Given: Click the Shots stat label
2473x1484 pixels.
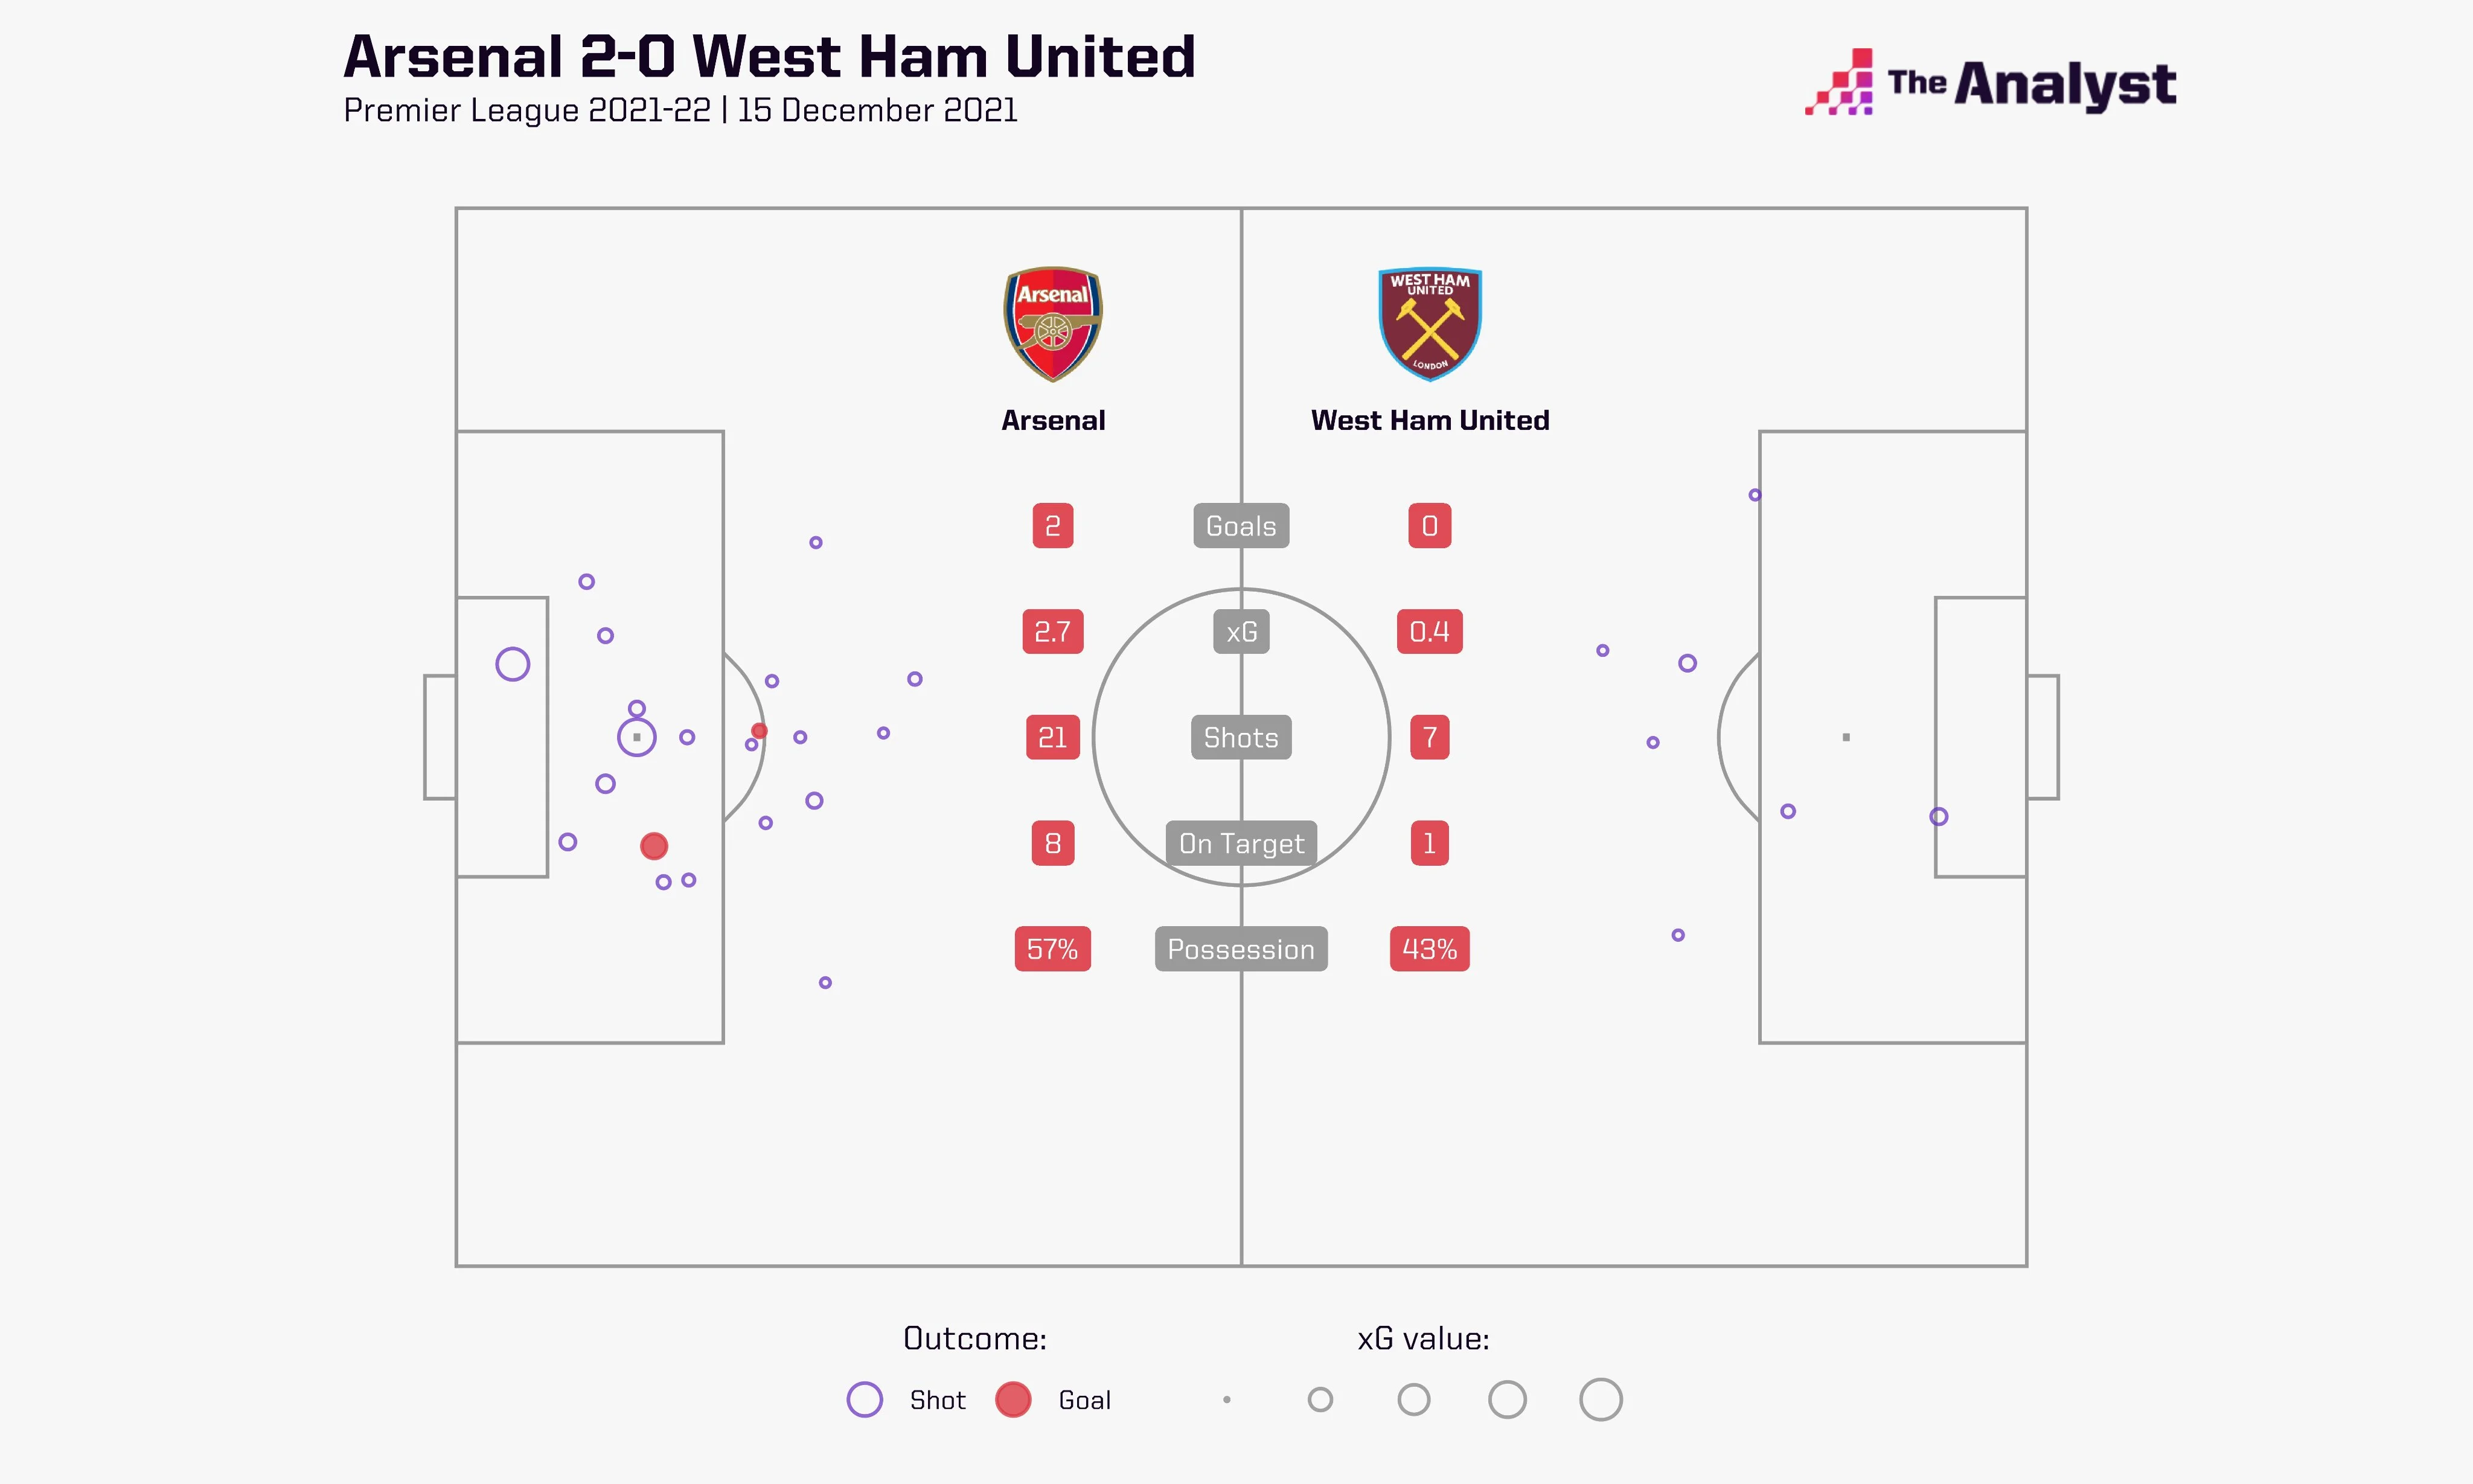Looking at the screenshot, I should [x=1241, y=738].
